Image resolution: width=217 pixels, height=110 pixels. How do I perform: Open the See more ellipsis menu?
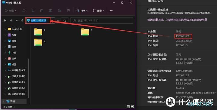click(112, 11)
